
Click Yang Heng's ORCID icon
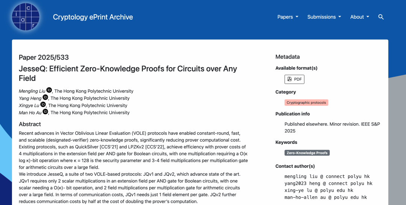pyautogui.click(x=45, y=97)
